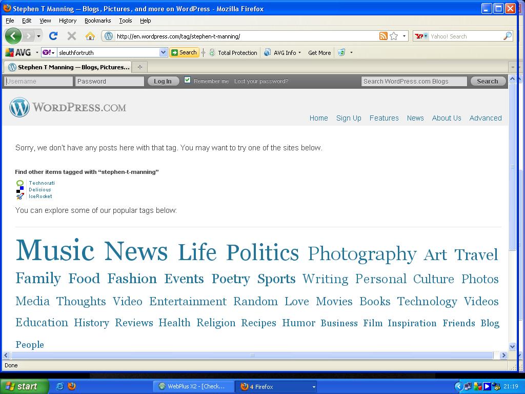Bookmark this page with the star icon
This screenshot has width=525, height=394.
[x=394, y=36]
